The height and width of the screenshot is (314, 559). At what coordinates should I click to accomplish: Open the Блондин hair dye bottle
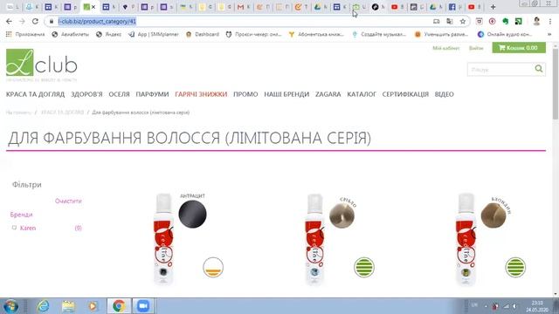pos(466,240)
